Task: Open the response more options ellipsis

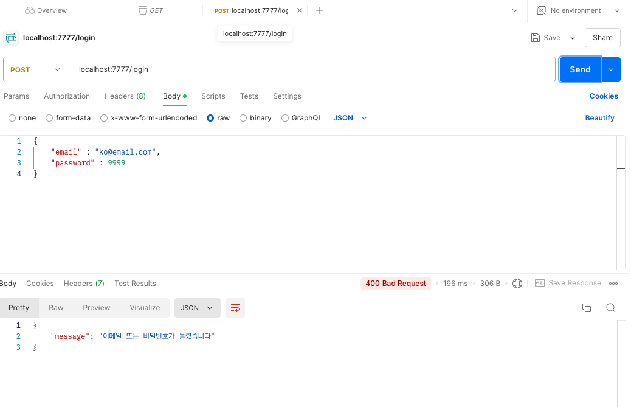Action: [613, 284]
